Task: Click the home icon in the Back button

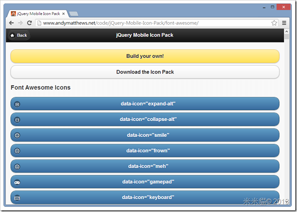Action: (12, 35)
